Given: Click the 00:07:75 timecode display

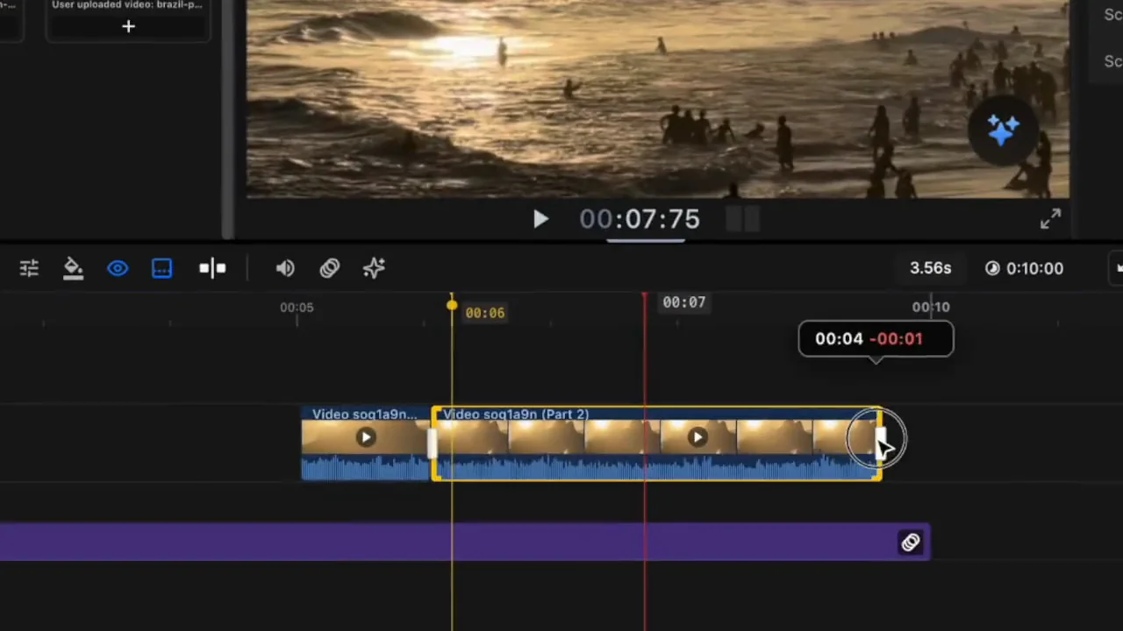Looking at the screenshot, I should pos(640,219).
